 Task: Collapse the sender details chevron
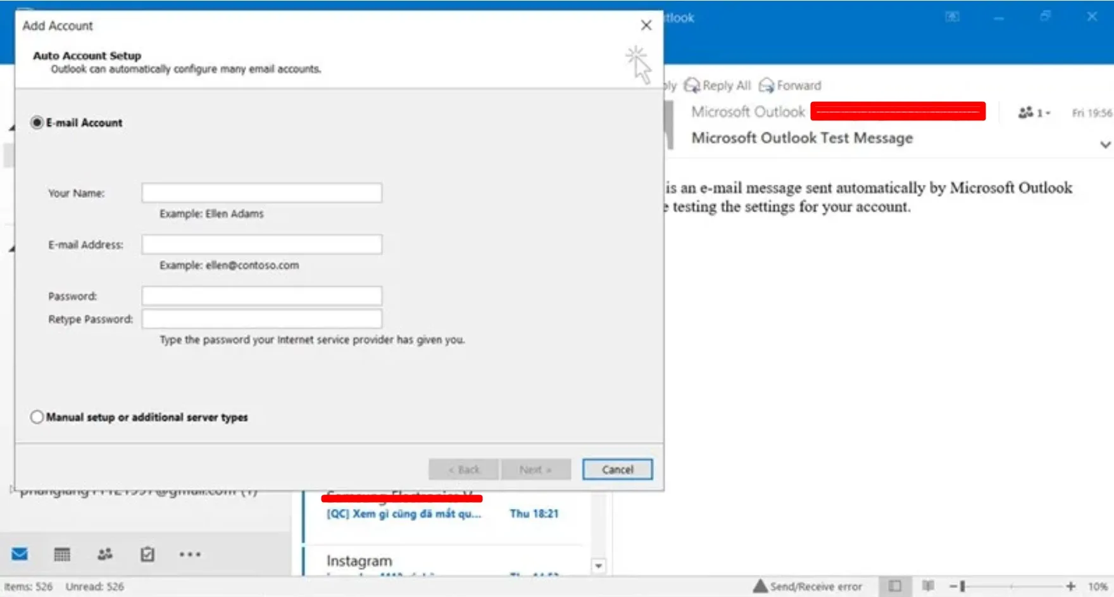pyautogui.click(x=1104, y=144)
